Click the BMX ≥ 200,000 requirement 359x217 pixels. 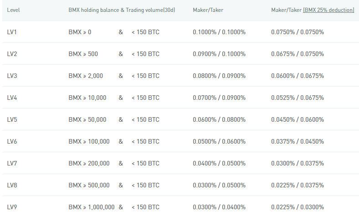point(89,163)
